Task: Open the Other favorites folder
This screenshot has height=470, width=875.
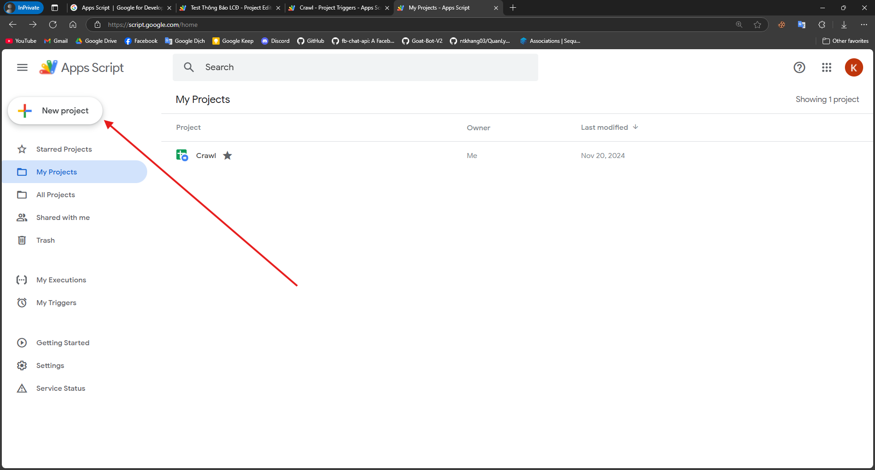Action: pos(845,41)
